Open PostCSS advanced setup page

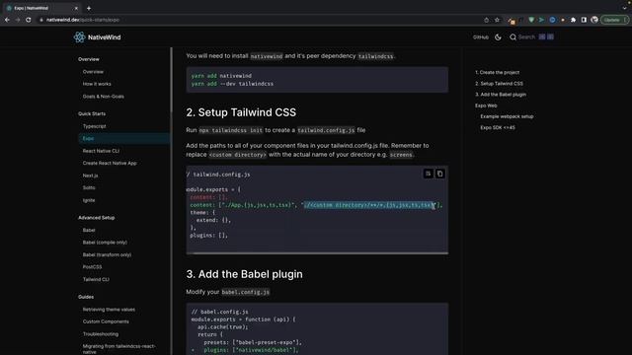(x=92, y=267)
